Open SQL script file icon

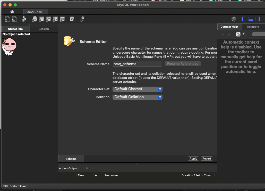point(14,19)
